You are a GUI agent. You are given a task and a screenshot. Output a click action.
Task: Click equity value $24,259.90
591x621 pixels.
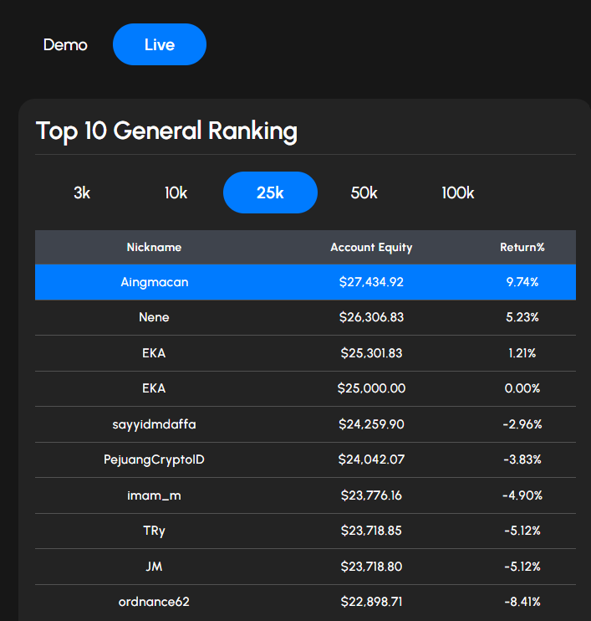pos(371,424)
